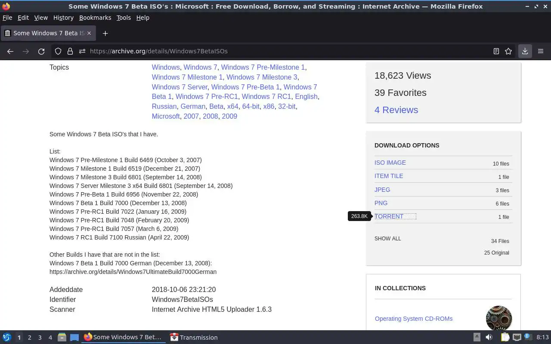Image resolution: width=551 pixels, height=344 pixels.
Task: Open the Tools menu
Action: click(124, 18)
